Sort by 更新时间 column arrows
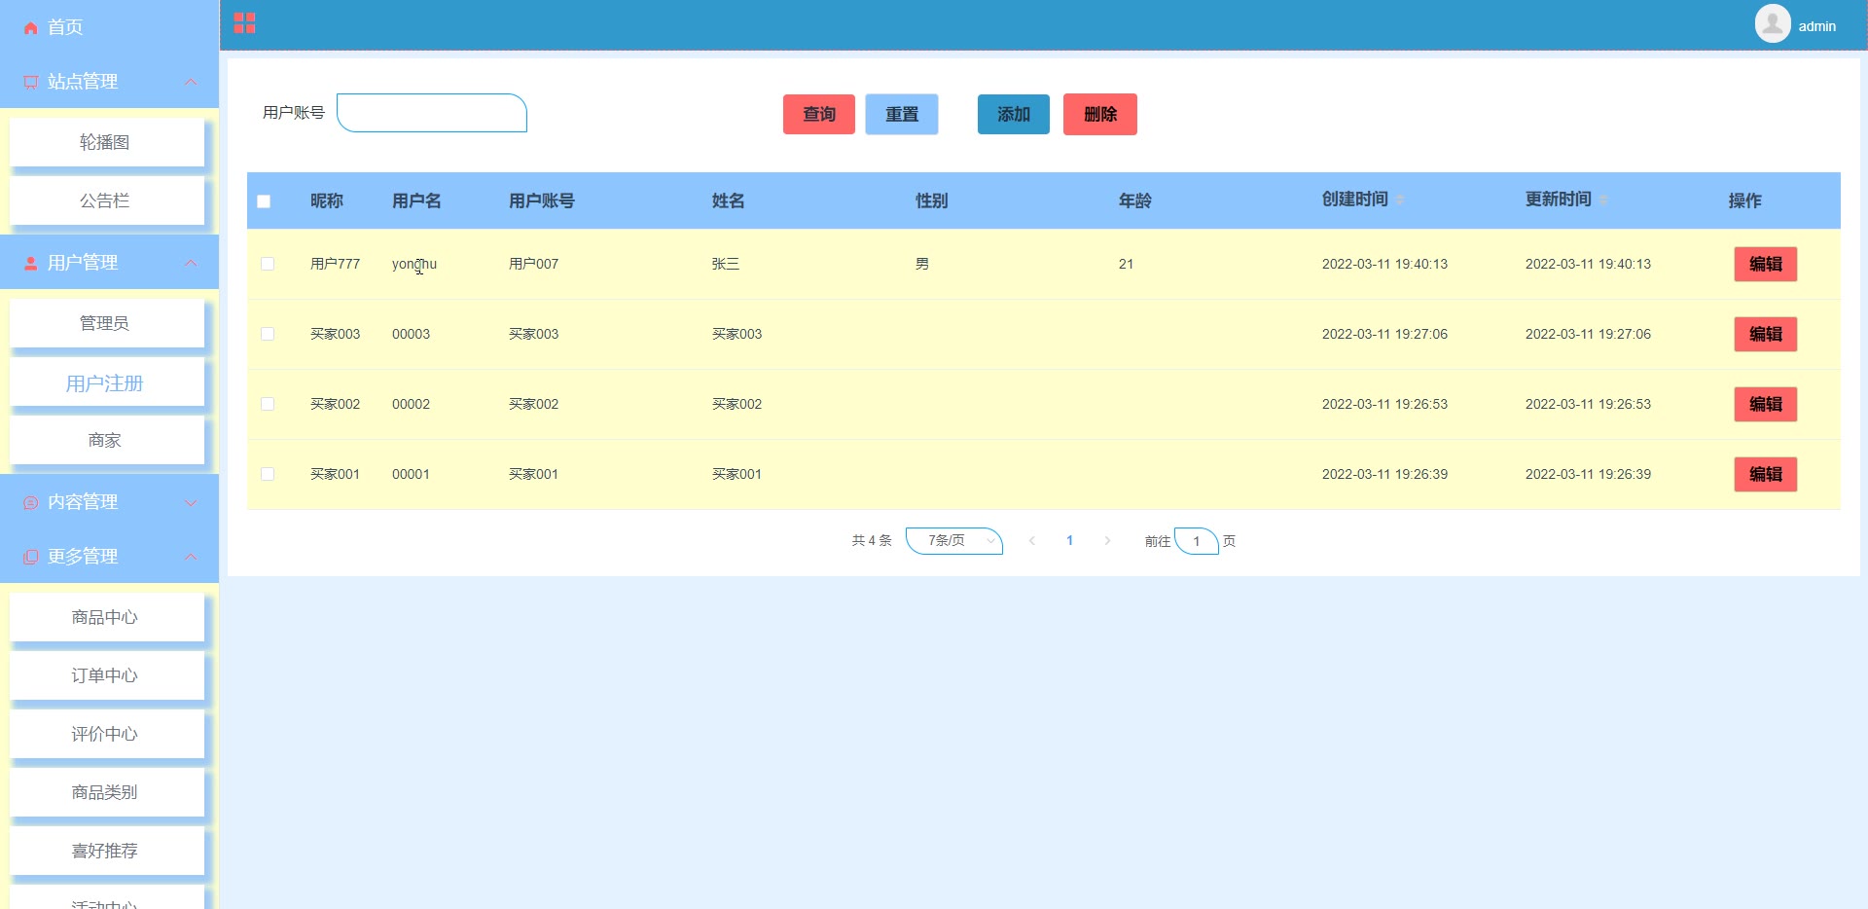 1603,200
